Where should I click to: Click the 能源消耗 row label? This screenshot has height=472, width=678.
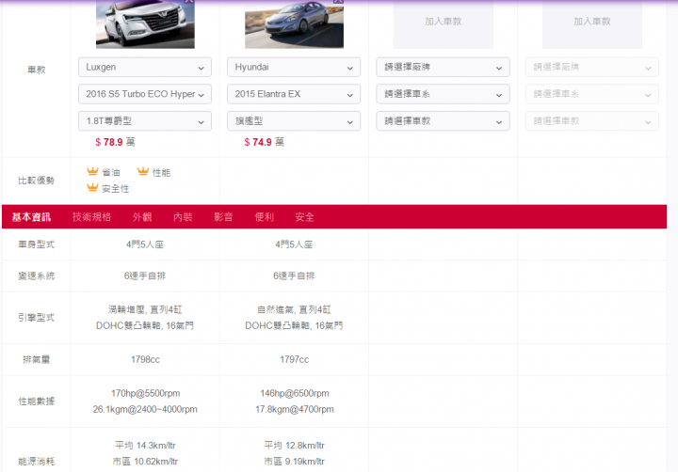click(x=37, y=462)
